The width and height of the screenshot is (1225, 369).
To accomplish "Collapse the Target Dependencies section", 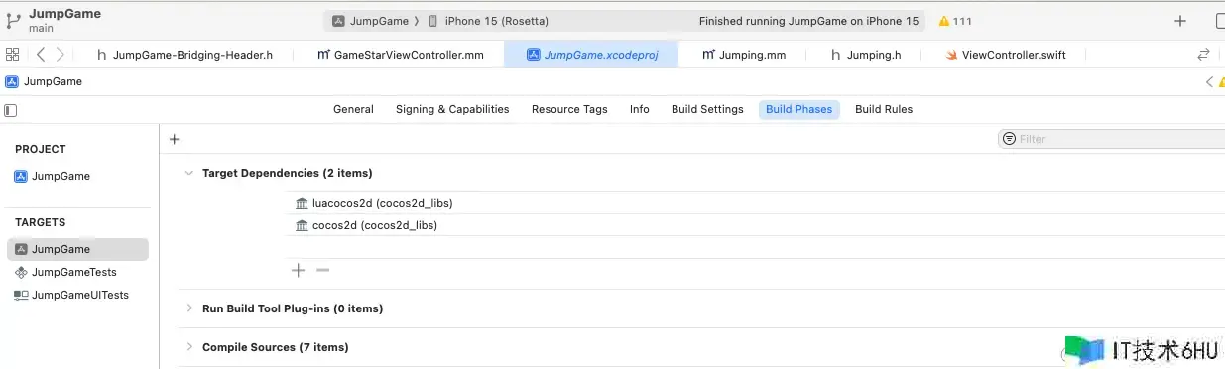I will [x=188, y=173].
